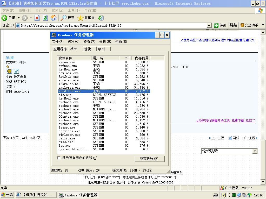Open the 收藏夹 favorites star
The image size is (266, 199).
[x=86, y=18]
